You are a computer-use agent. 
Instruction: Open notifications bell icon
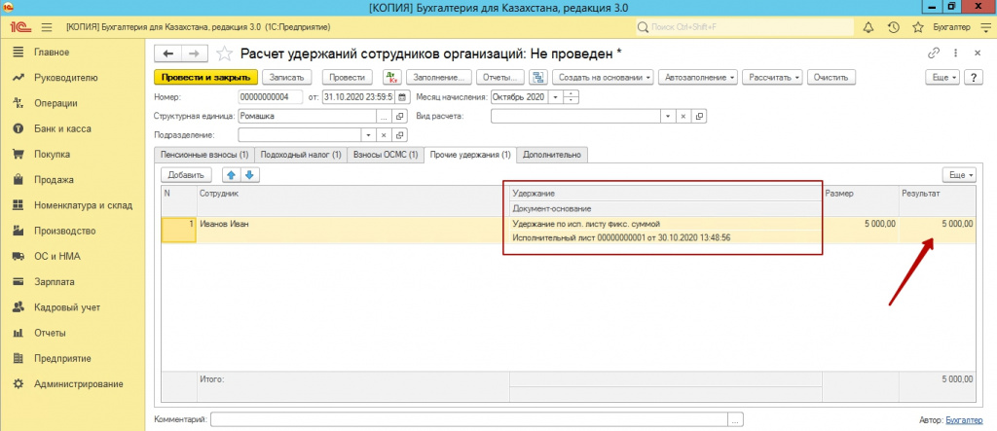[x=868, y=27]
